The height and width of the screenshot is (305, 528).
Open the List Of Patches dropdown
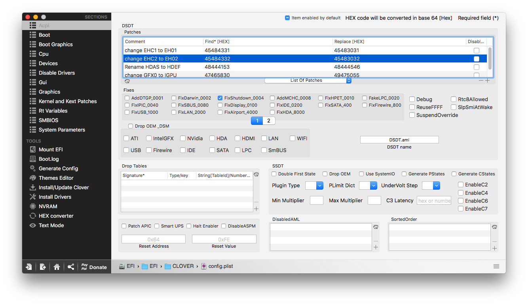click(x=308, y=80)
